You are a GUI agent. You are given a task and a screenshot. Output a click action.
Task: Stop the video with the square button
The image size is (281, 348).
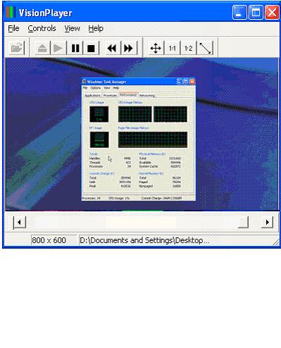(91, 48)
